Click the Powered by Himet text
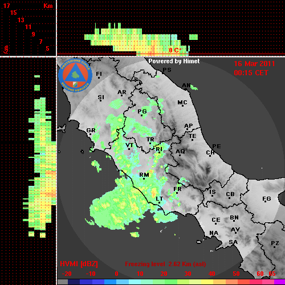Screen dimensions: 285x285 point(174,61)
